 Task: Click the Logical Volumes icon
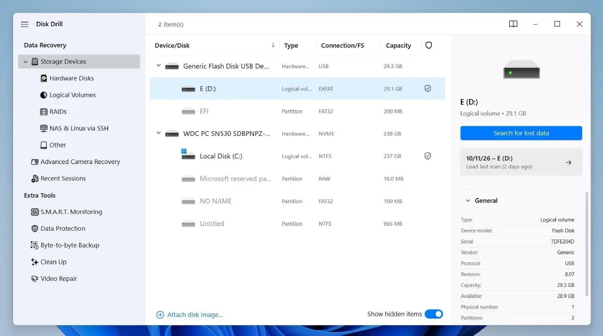pos(44,95)
